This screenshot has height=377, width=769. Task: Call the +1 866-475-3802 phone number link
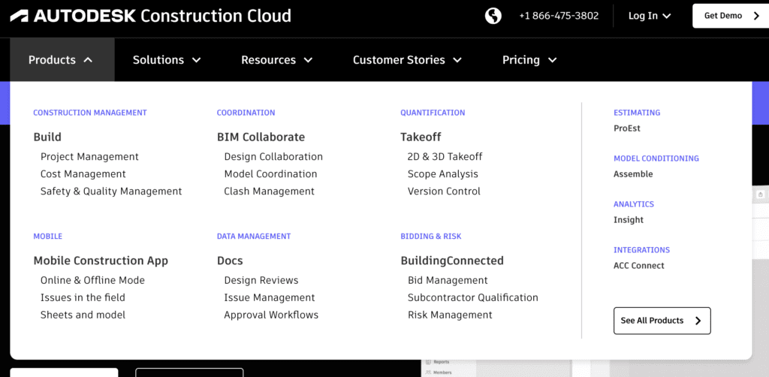(x=559, y=16)
